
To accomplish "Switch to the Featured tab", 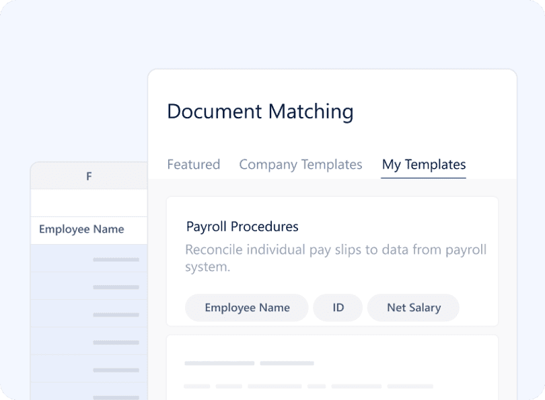I will point(194,165).
